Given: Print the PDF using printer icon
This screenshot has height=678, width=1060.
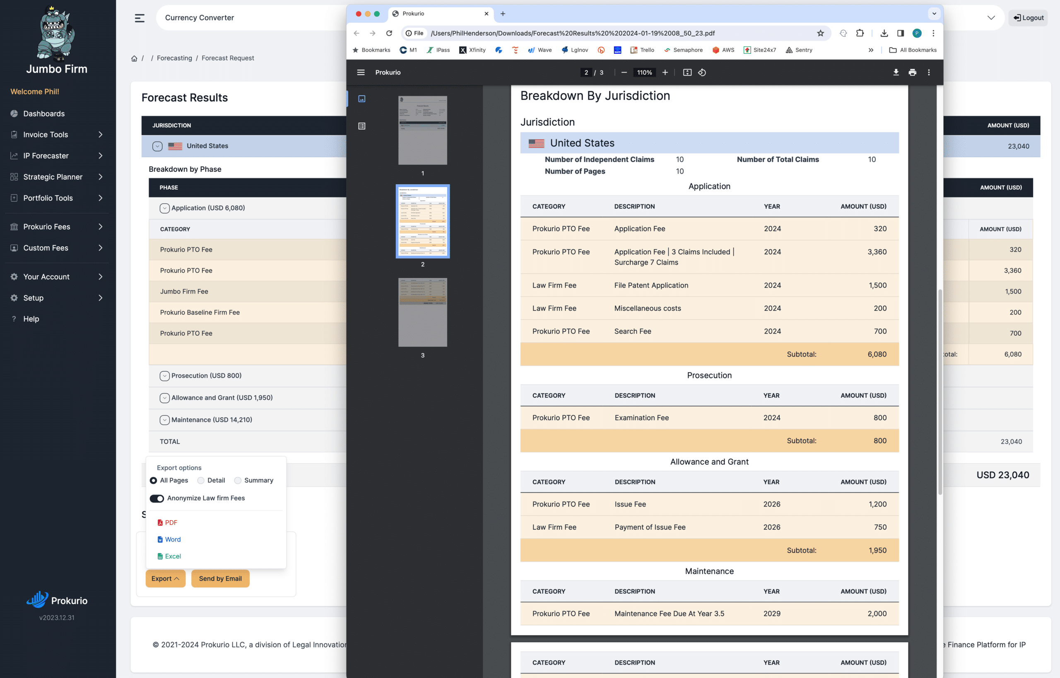Looking at the screenshot, I should coord(912,72).
